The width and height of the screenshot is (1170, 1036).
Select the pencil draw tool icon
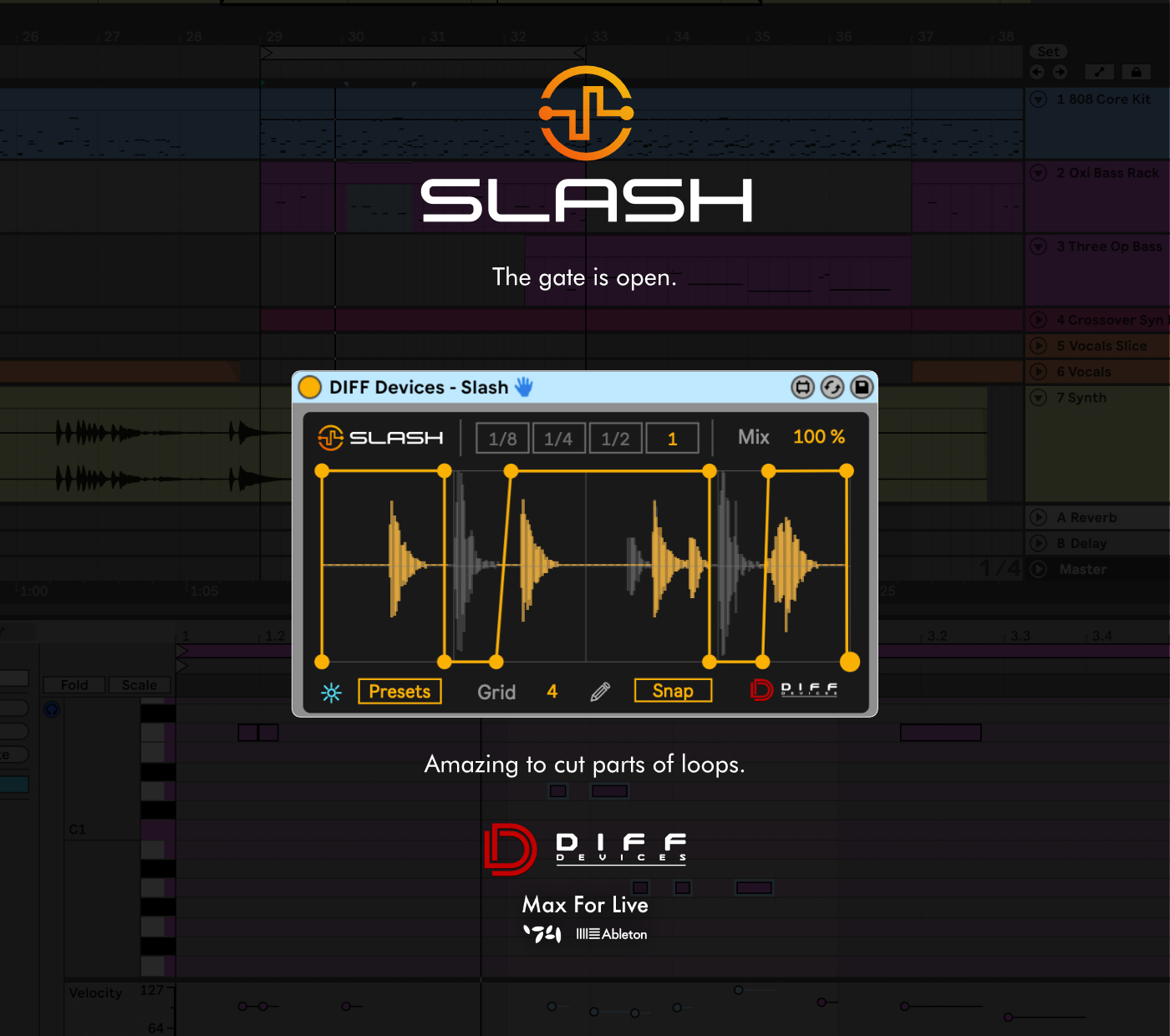[x=600, y=692]
